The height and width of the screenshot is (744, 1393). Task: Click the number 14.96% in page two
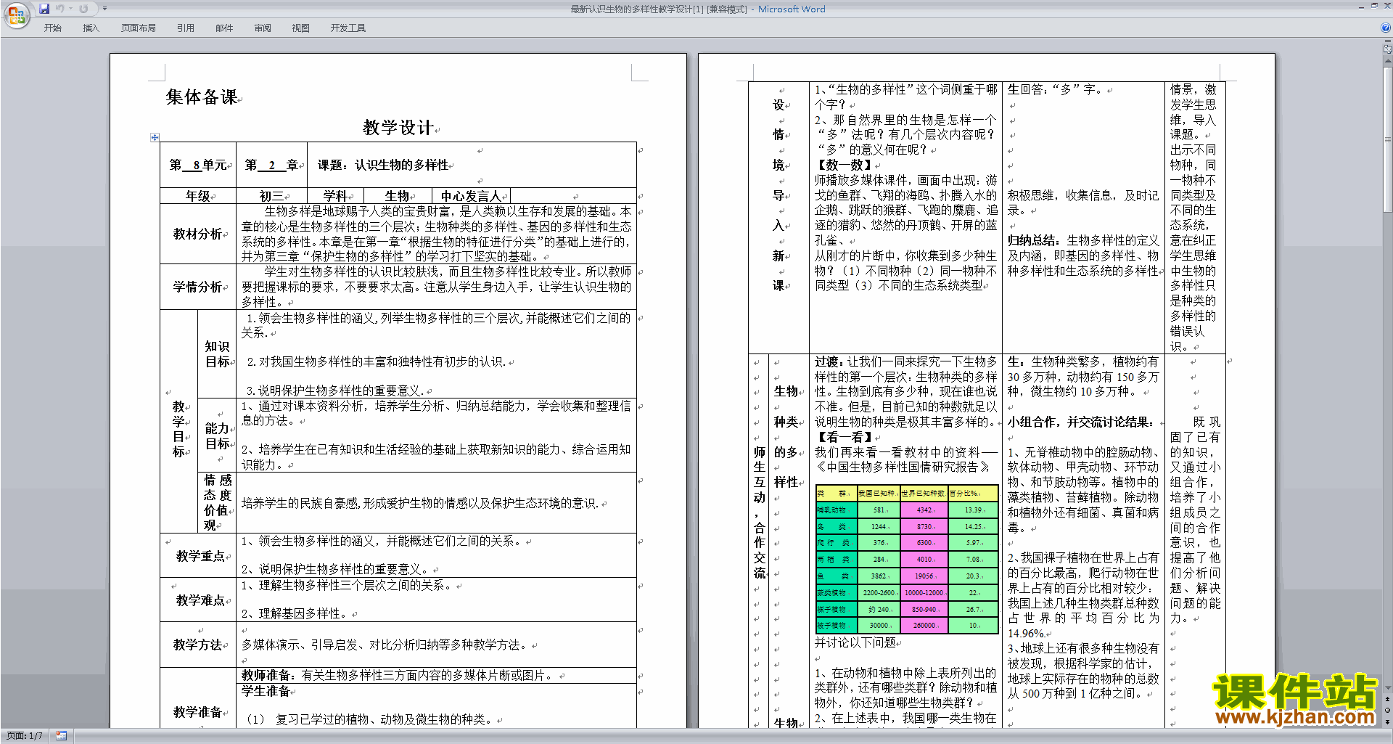tap(1026, 633)
